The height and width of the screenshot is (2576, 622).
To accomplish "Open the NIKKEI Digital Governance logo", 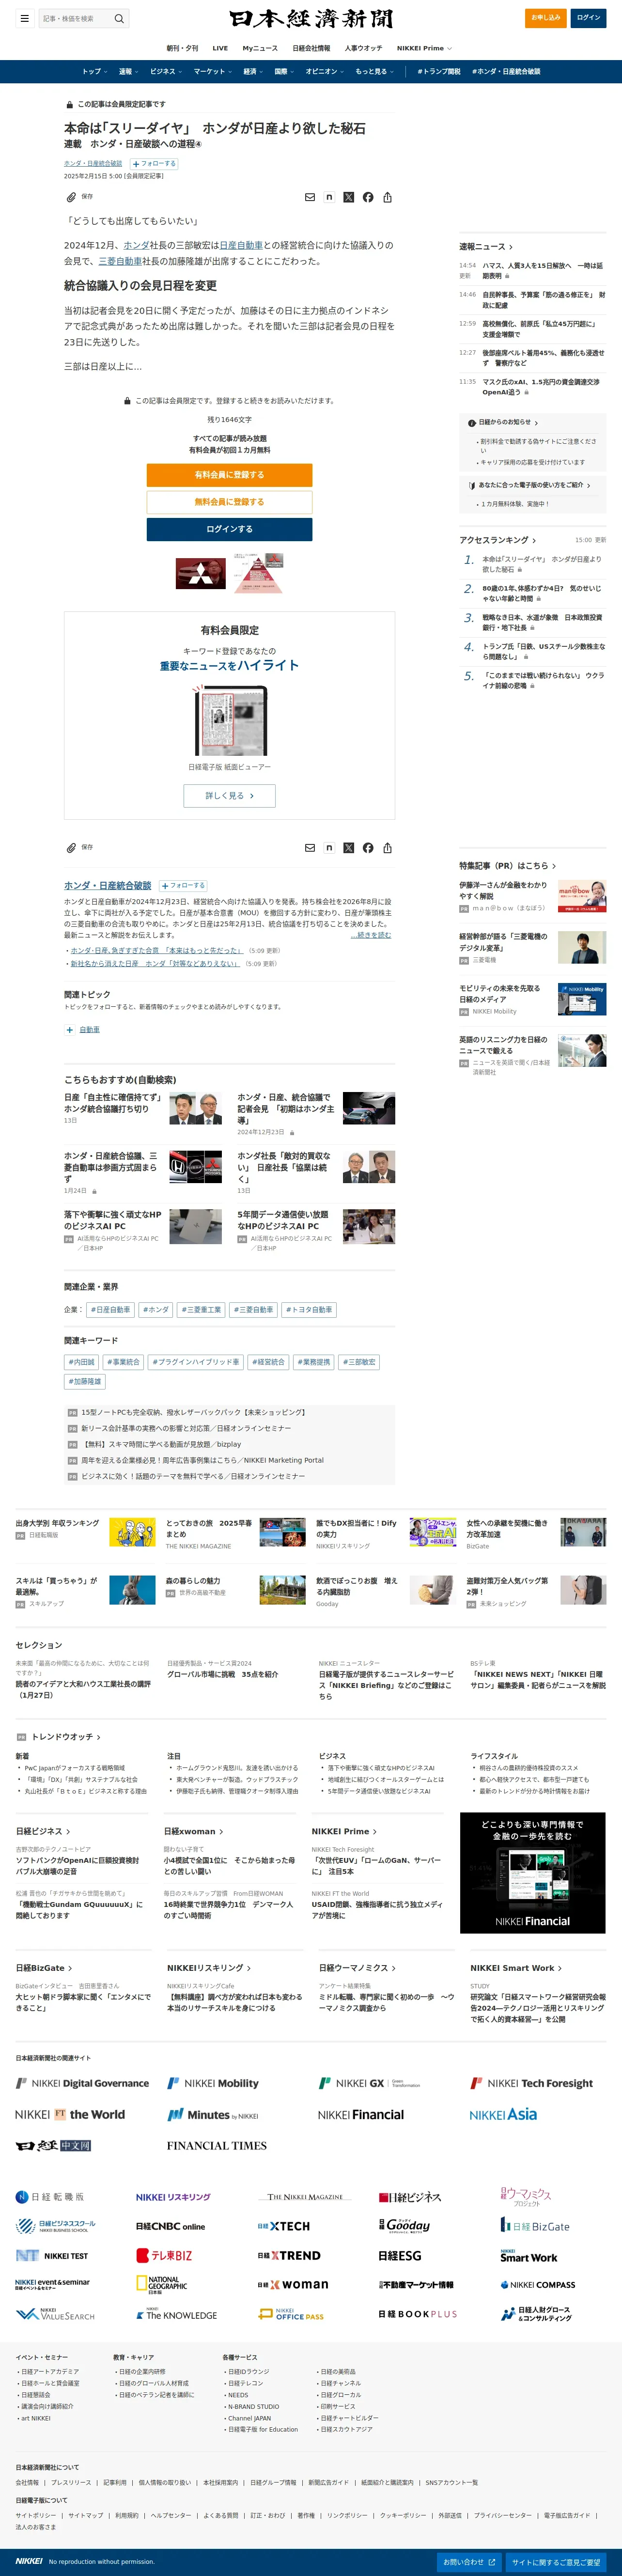I will pos(82,2083).
